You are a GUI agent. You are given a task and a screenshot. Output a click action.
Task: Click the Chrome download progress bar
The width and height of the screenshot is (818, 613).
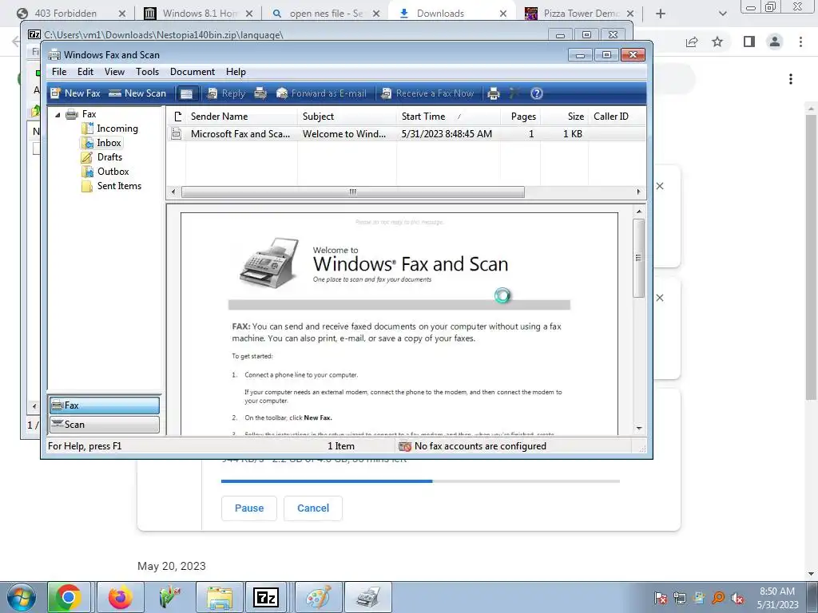(420, 481)
